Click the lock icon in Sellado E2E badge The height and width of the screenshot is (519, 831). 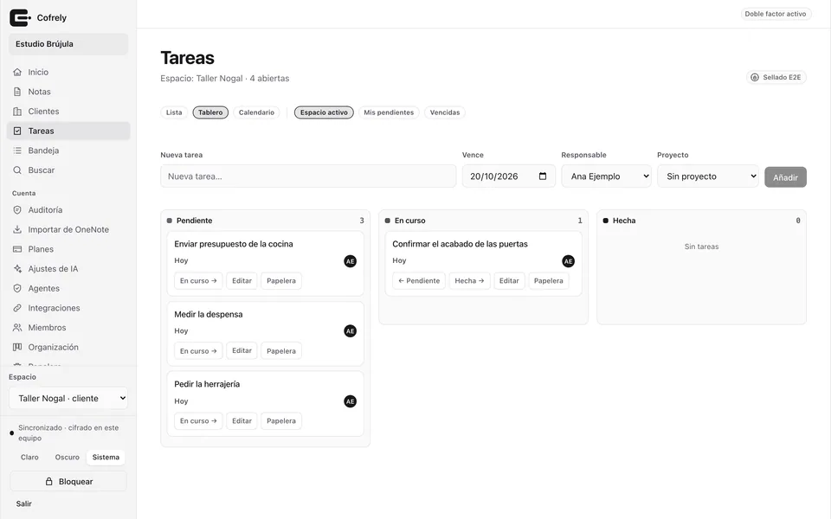[x=755, y=77]
